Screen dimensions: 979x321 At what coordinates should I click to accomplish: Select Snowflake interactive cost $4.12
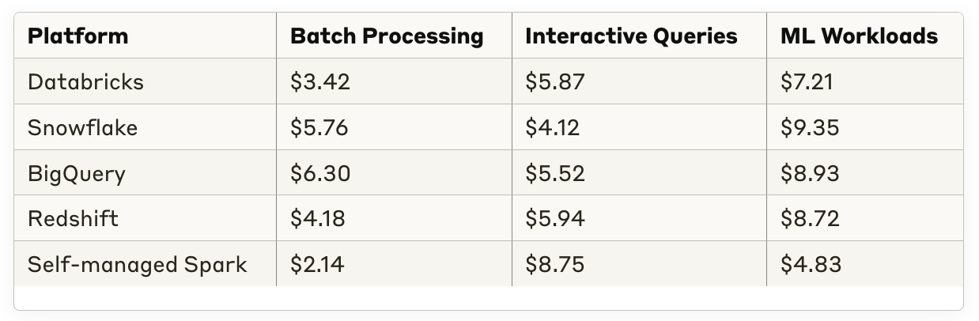click(552, 128)
